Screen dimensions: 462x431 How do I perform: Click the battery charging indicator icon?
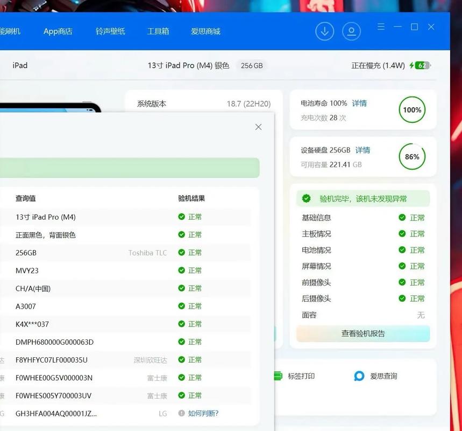pyautogui.click(x=420, y=66)
